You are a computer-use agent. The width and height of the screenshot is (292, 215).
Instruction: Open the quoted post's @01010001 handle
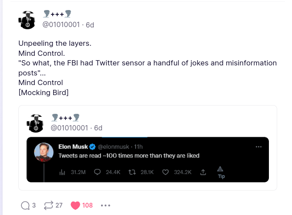(70, 128)
